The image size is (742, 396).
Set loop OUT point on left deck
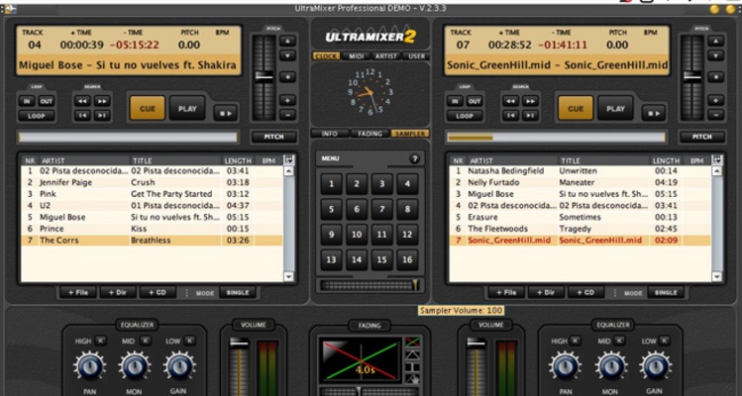click(x=46, y=101)
